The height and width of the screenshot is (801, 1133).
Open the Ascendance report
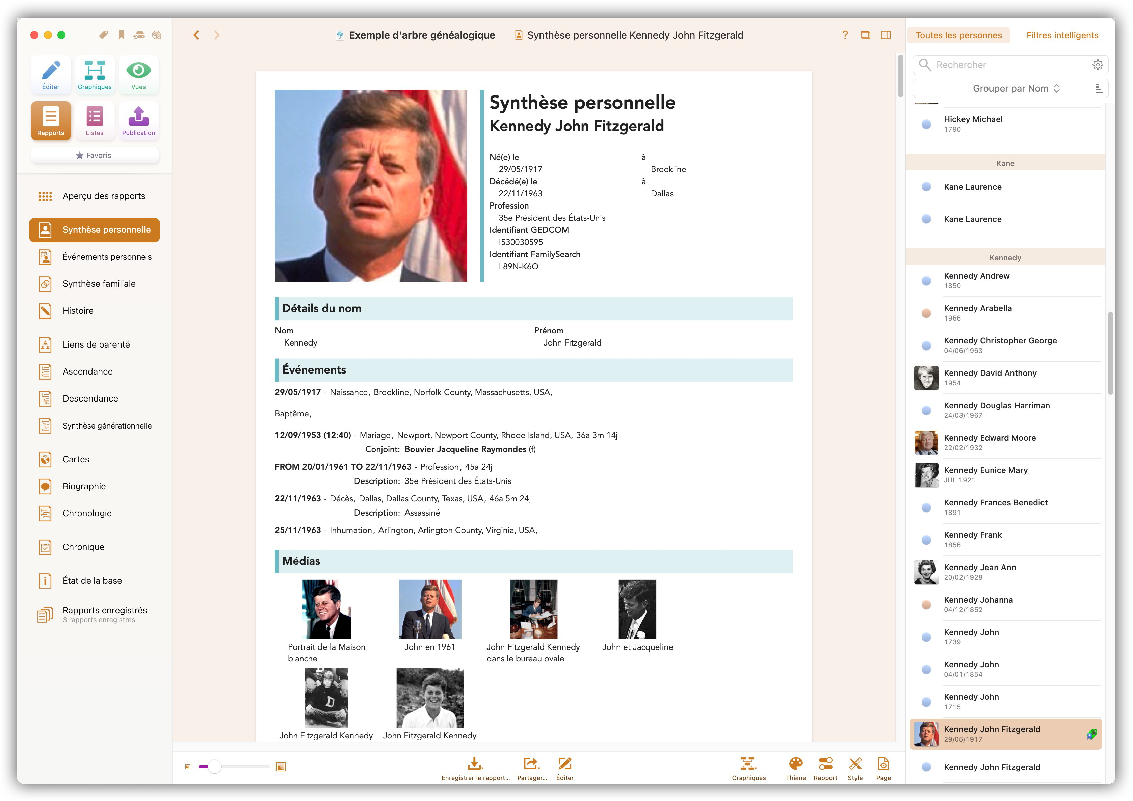[x=95, y=371]
